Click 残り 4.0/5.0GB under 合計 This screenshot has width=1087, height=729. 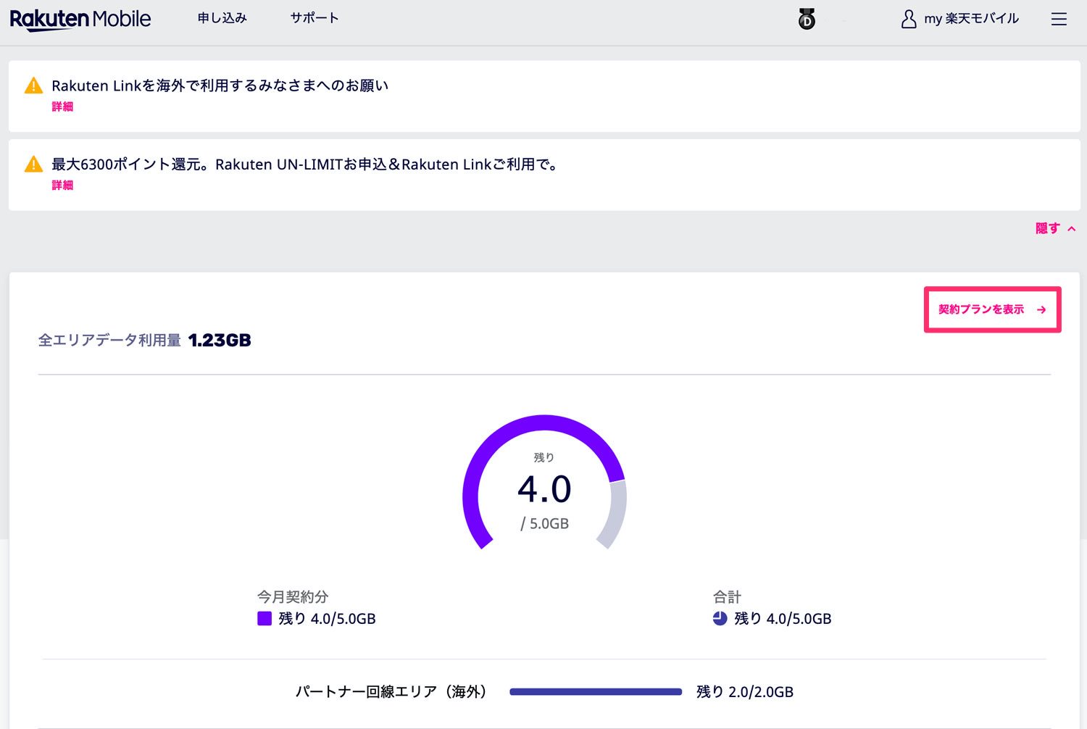coord(783,619)
